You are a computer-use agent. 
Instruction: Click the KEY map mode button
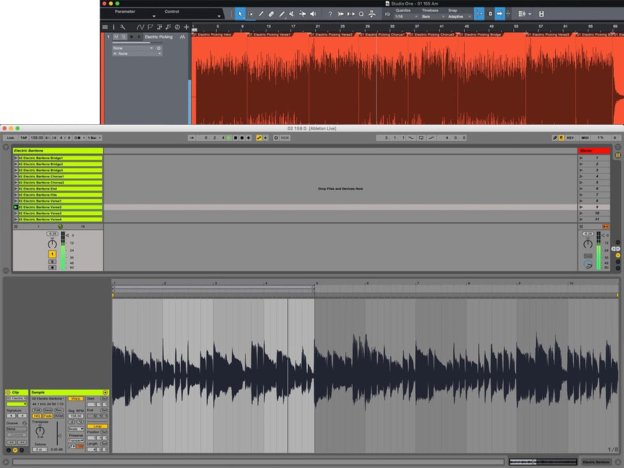(570, 138)
